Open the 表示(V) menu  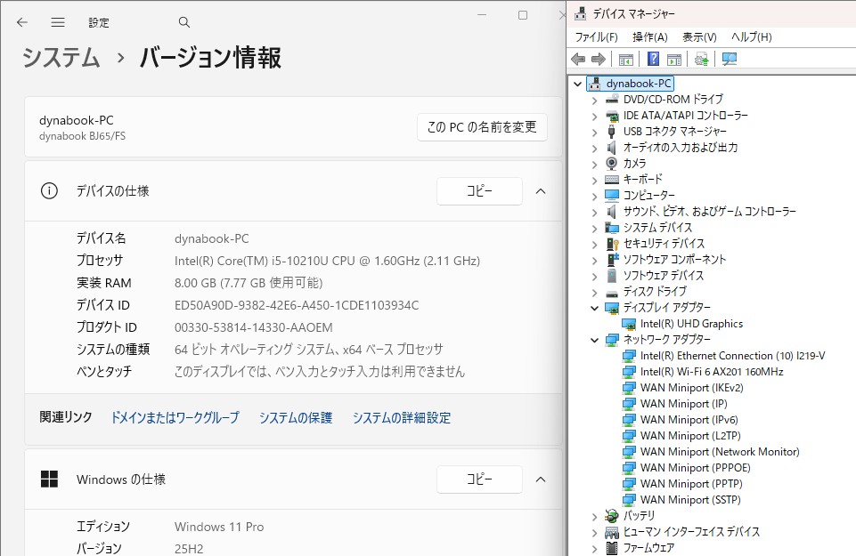point(699,37)
